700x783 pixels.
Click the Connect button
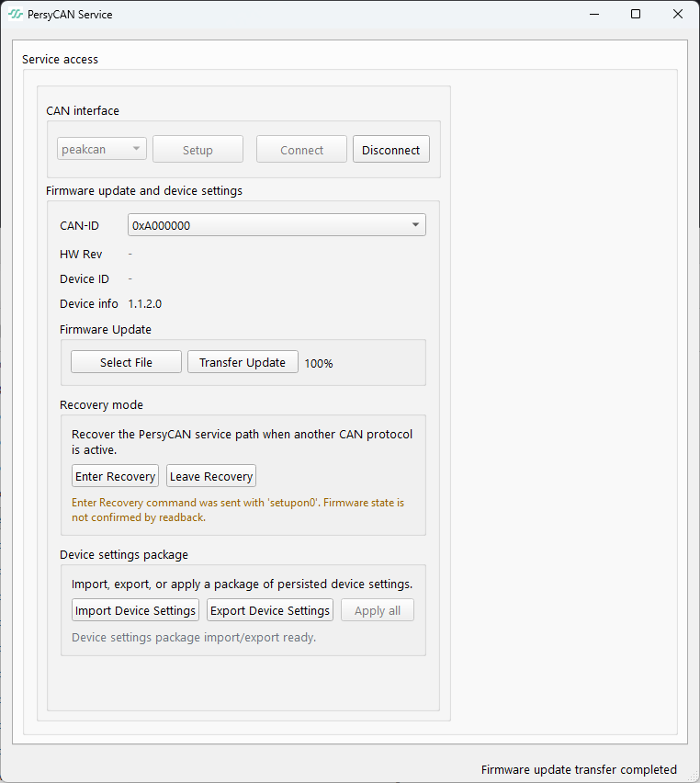tap(301, 149)
